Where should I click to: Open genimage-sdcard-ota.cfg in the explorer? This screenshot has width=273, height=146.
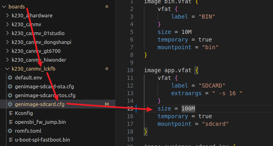pyautogui.click(x=44, y=87)
